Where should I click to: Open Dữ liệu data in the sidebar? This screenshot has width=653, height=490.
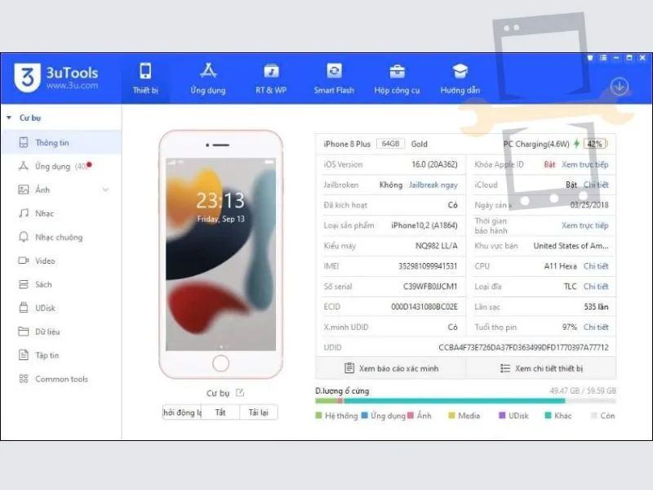click(x=61, y=332)
